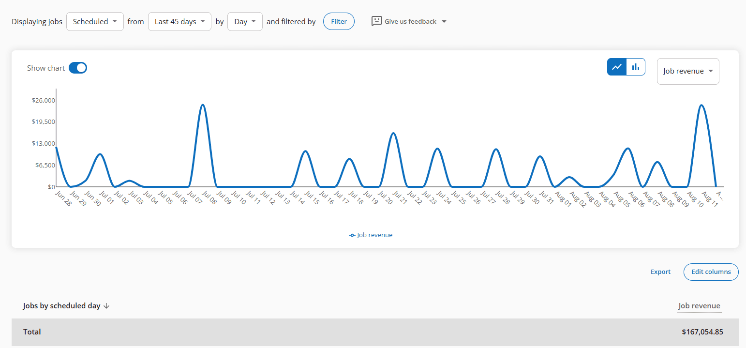Click the Job revenue legend marker icon
746x348 pixels.
coord(351,235)
